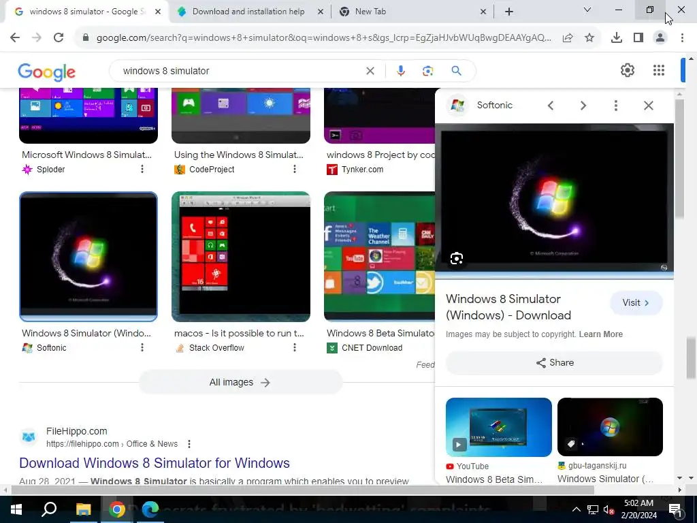
Task: Open Microsoft Edge from the taskbar
Action: coord(150,509)
